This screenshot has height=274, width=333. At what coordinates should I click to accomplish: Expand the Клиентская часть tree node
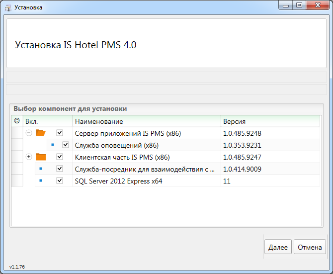tap(29, 157)
